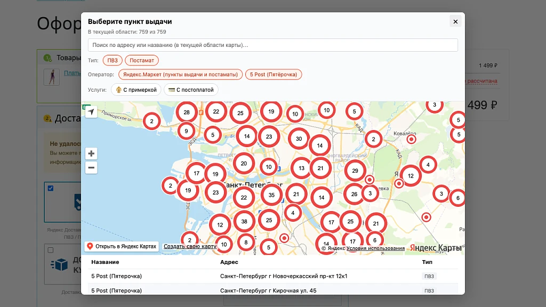Check the courier delivery checkbox behind dialog
This screenshot has height=307, width=546.
coord(51,250)
